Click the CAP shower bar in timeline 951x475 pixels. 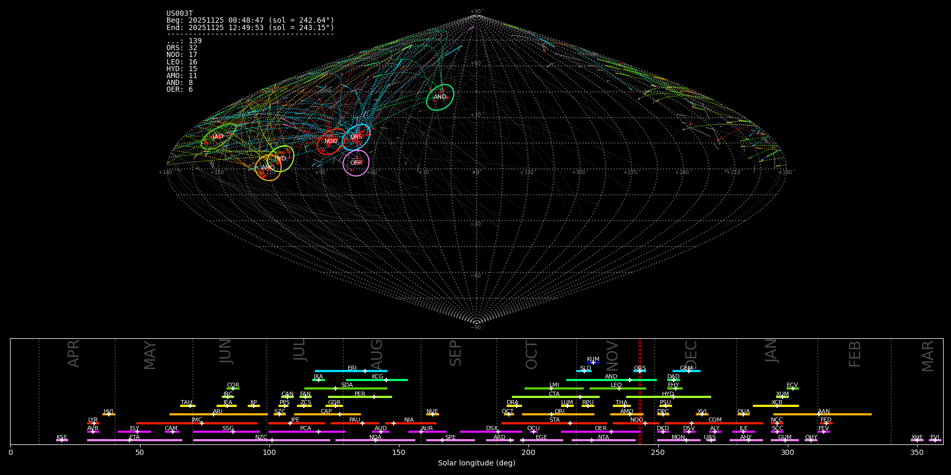click(328, 414)
